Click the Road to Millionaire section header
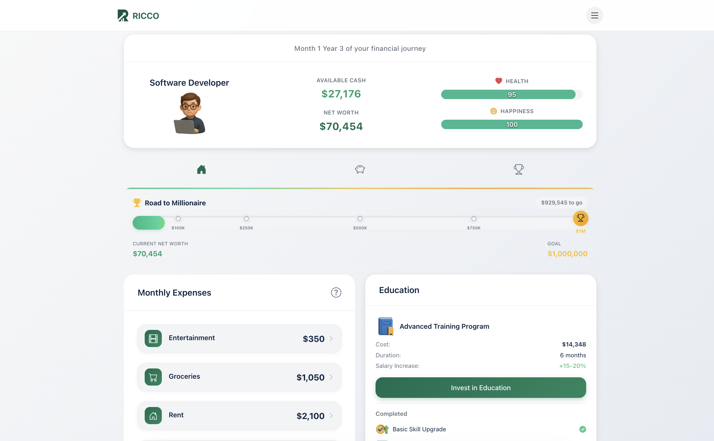The width and height of the screenshot is (714, 441). (x=175, y=203)
